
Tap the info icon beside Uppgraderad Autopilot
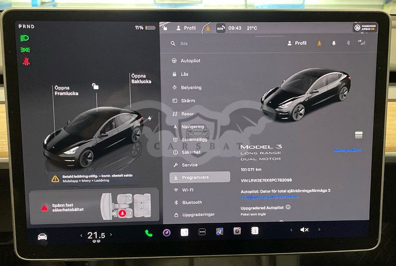(288, 207)
